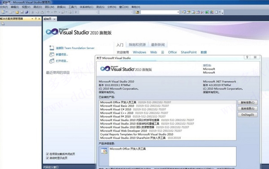Click the Start Debugging play icon
Screen dimensions: 269x169
pyautogui.click(x=76, y=12)
